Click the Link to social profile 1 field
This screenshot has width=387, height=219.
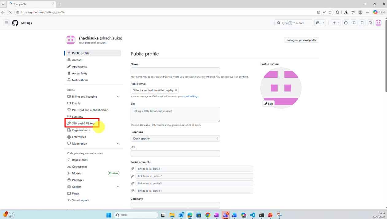(194, 169)
